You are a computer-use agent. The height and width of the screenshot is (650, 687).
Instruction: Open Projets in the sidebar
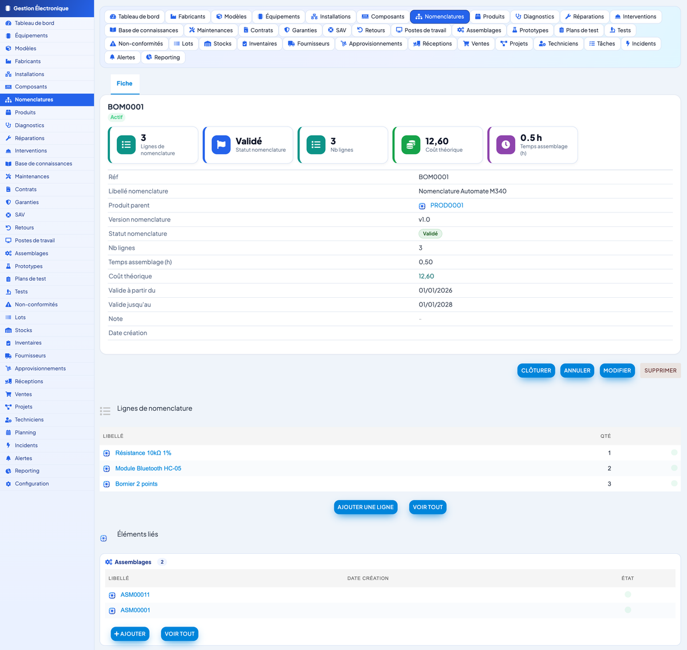23,407
